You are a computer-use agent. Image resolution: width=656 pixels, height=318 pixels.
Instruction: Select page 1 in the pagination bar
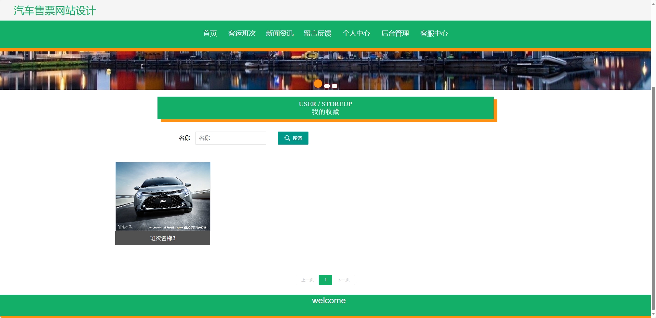click(325, 280)
